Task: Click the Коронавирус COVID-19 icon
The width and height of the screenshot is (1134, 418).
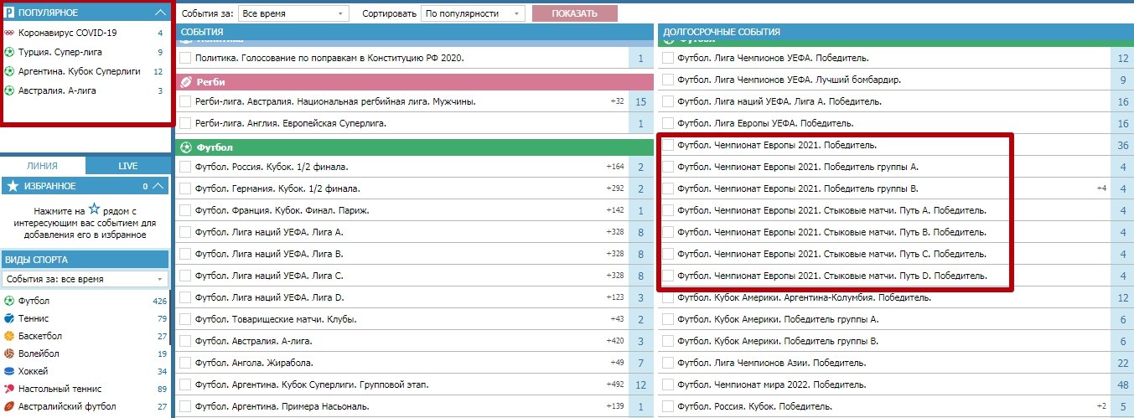Action: coord(10,33)
